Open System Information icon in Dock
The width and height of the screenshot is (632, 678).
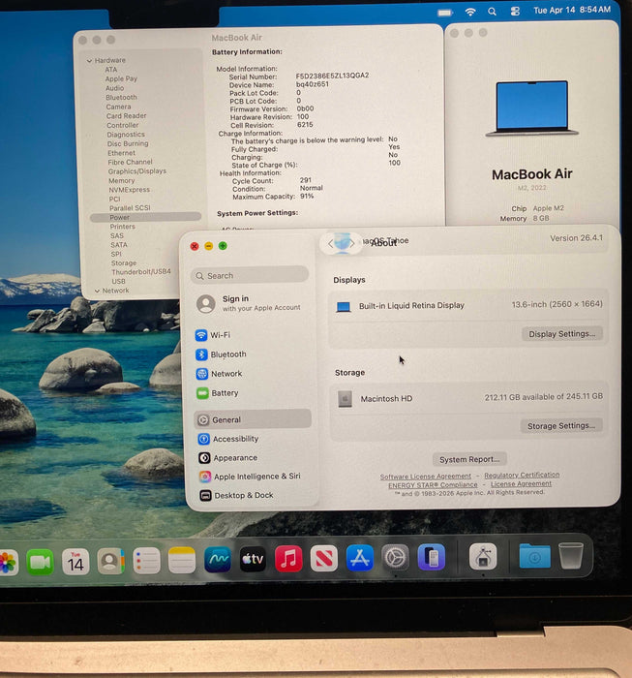click(483, 557)
